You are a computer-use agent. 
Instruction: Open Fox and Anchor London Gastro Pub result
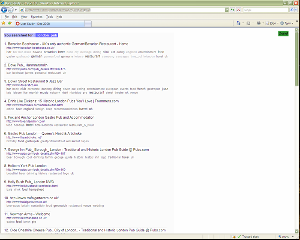51,117
